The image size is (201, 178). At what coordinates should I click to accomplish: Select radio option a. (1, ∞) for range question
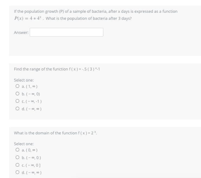(x=18, y=86)
